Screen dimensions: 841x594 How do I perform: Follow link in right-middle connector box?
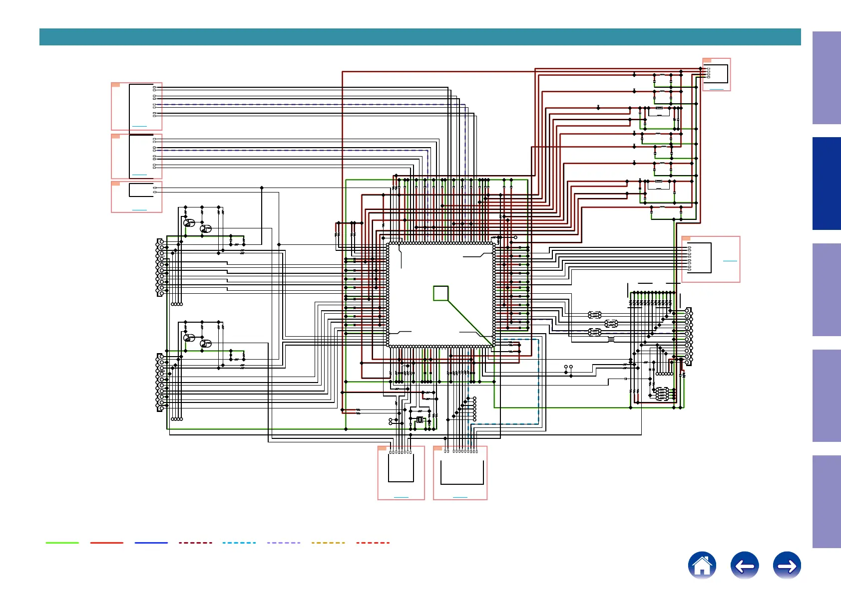click(x=730, y=261)
